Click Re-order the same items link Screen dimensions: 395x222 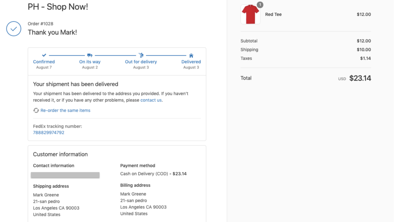(65, 110)
